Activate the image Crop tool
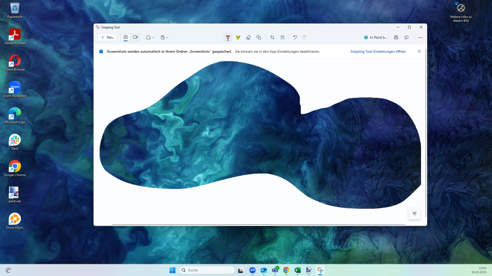Image resolution: width=492 pixels, height=276 pixels. 272,37
